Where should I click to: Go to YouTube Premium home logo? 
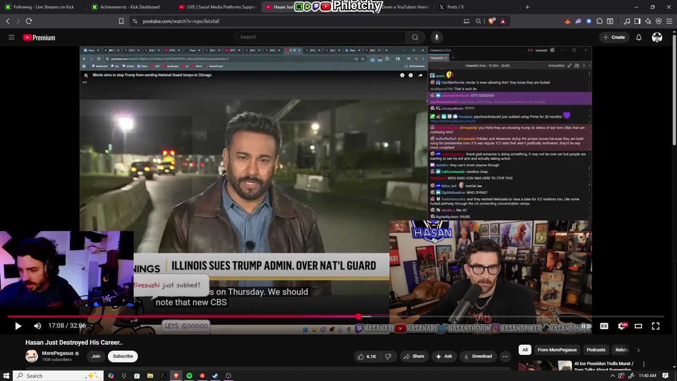pyautogui.click(x=39, y=38)
